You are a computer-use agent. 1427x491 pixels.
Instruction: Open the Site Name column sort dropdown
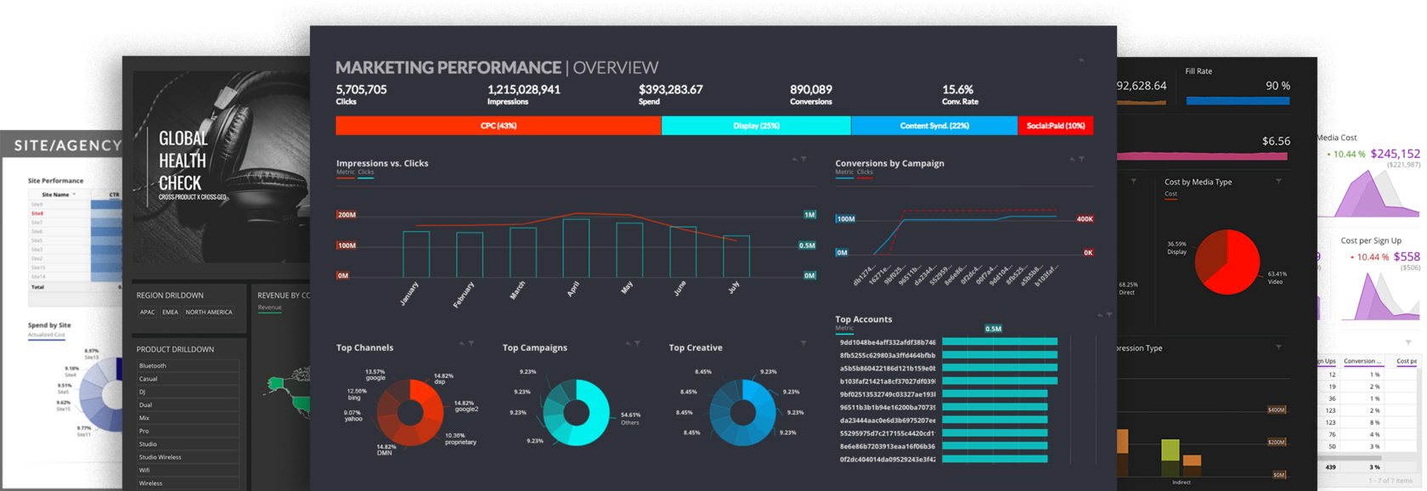click(x=74, y=195)
